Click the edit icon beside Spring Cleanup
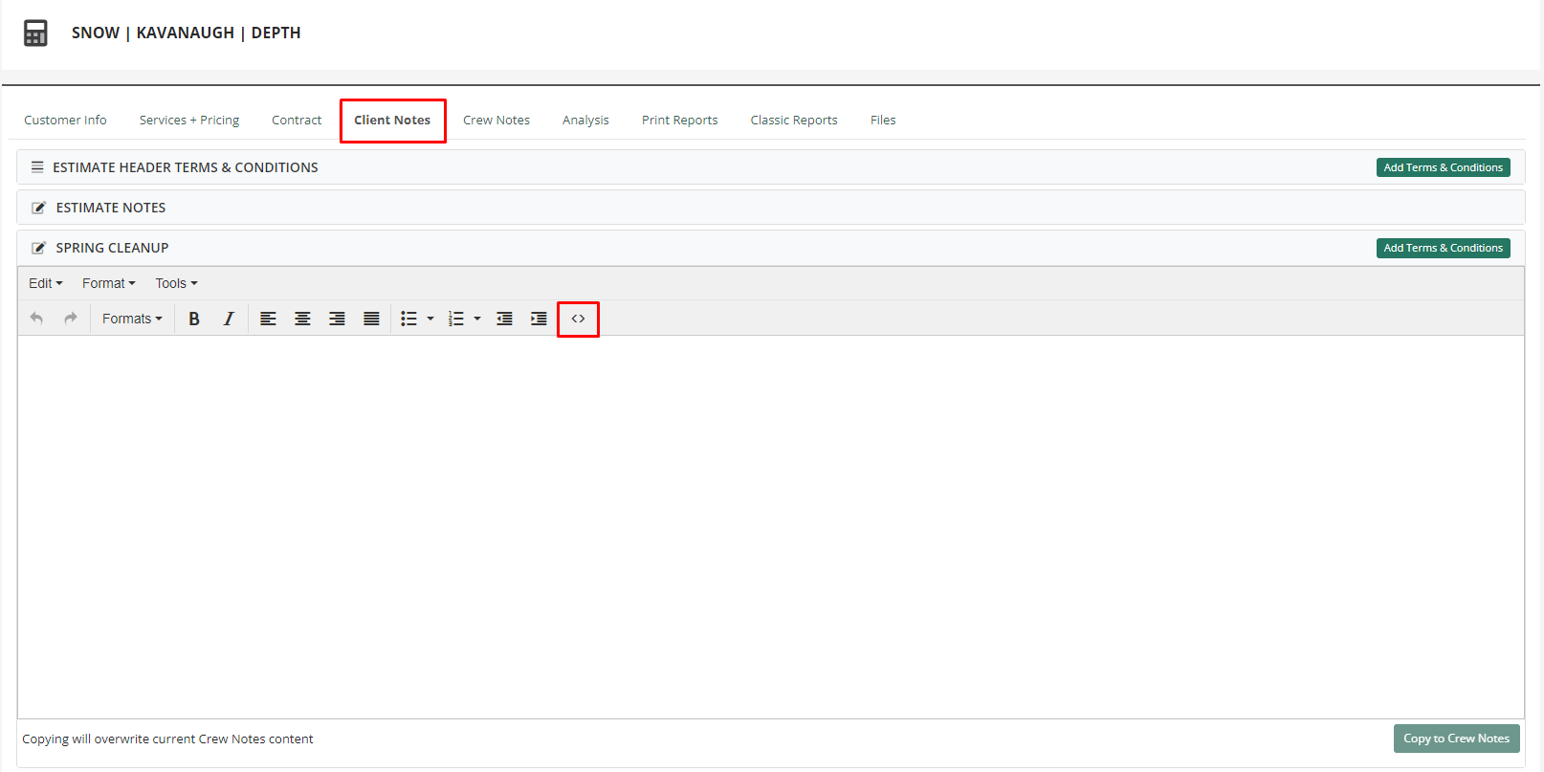Viewport: 1544px width, 772px height. point(38,248)
